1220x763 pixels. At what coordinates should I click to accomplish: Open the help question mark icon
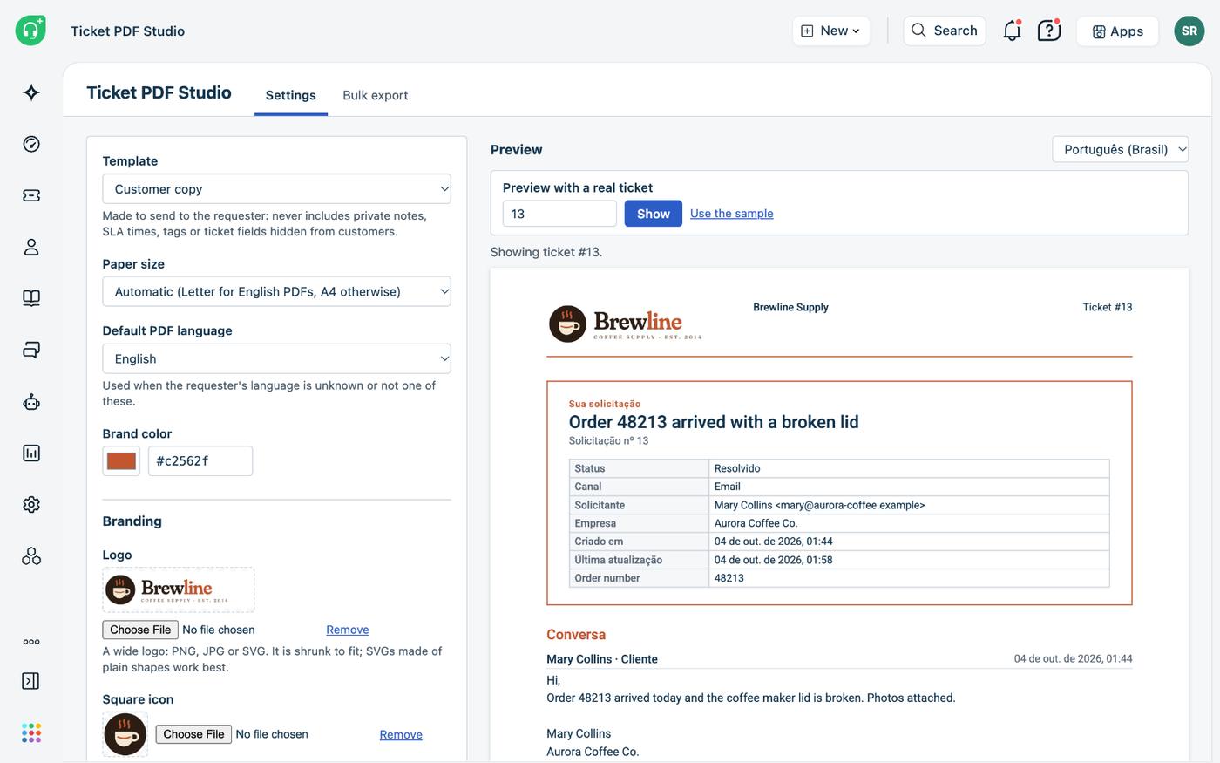1049,31
